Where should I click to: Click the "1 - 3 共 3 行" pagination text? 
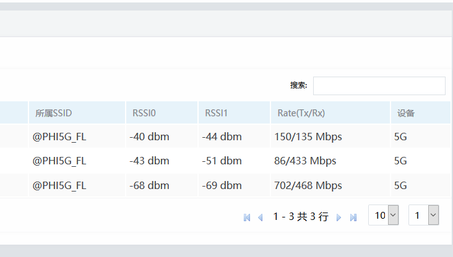(301, 217)
